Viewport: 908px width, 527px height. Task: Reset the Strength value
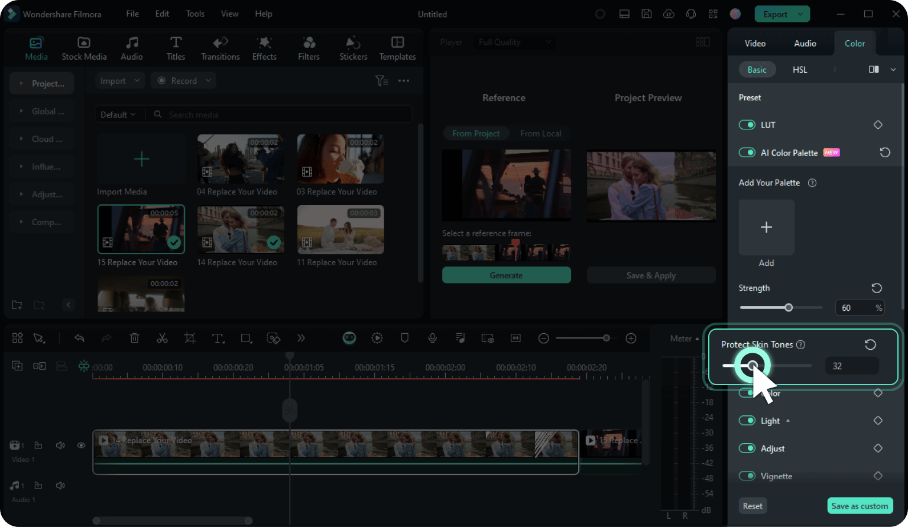click(877, 288)
